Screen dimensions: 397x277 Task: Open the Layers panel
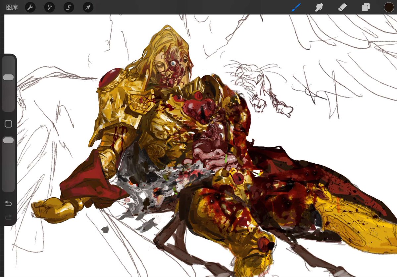click(x=365, y=7)
